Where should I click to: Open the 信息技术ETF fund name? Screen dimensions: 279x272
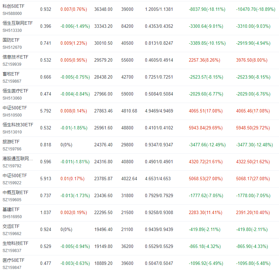tap(16, 57)
